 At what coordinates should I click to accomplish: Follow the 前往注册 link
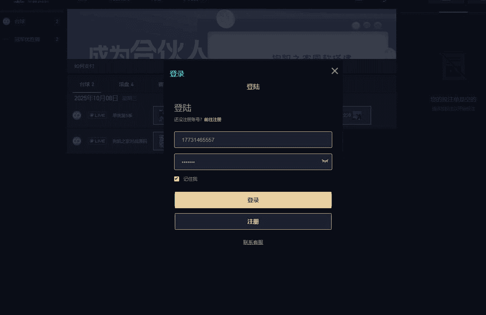(x=213, y=120)
